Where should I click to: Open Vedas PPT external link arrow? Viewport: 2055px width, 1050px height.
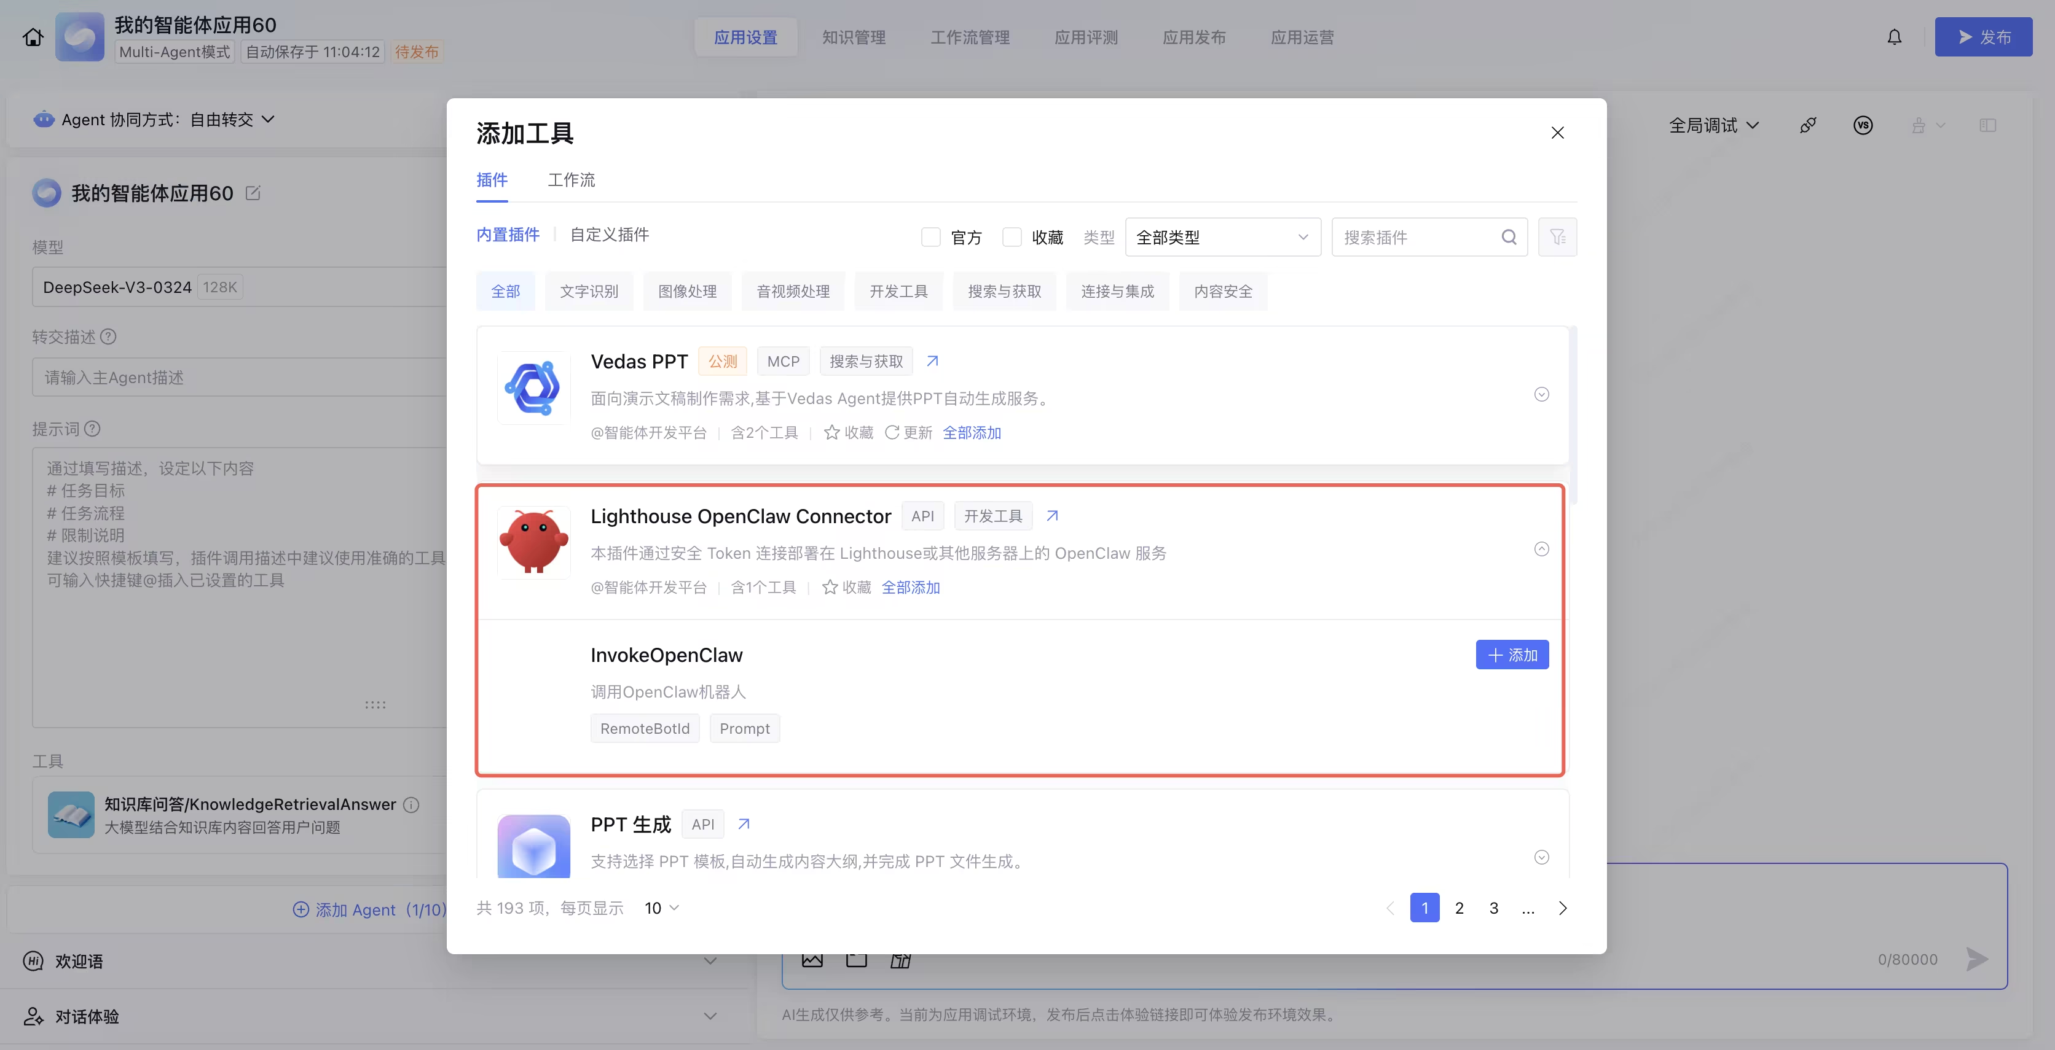pos(932,361)
